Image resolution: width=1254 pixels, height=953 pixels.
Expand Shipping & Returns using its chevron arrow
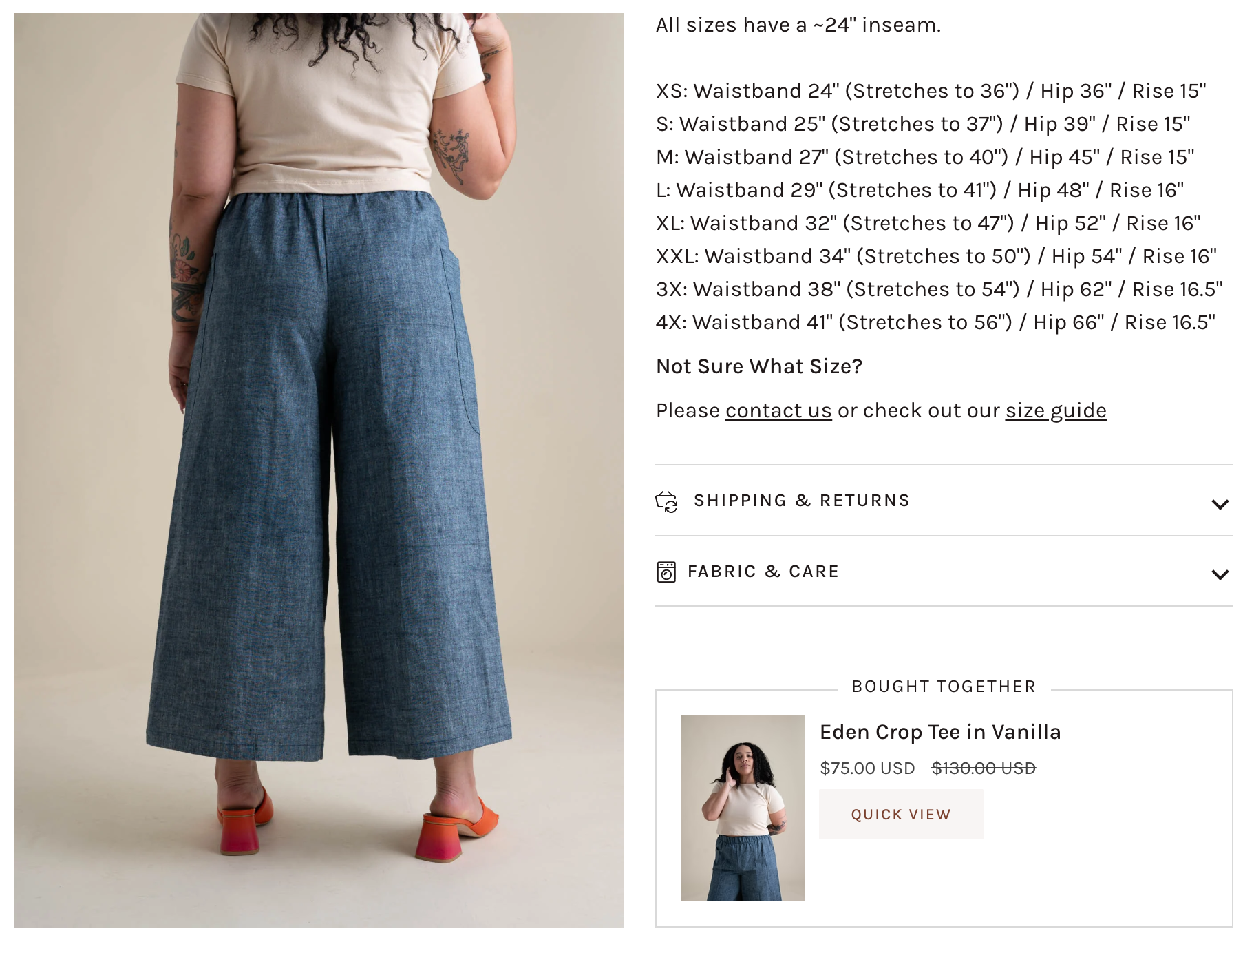1220,504
